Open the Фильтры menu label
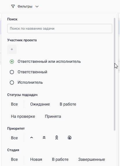The image size is (120, 166). (x=25, y=6)
